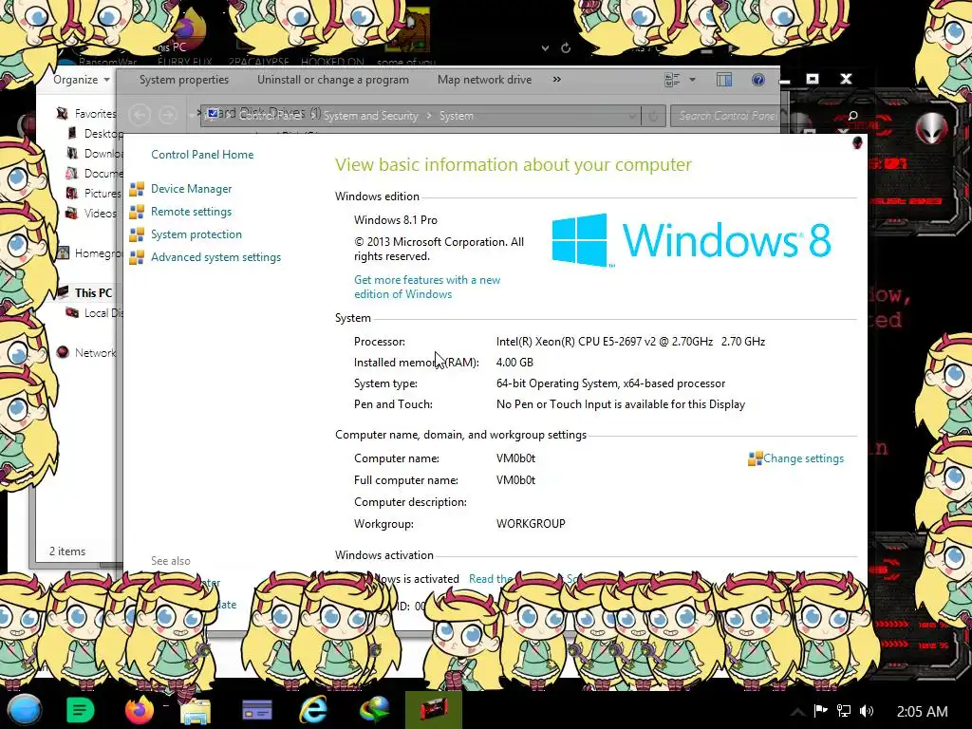Click the Forward navigation arrow

click(x=167, y=115)
